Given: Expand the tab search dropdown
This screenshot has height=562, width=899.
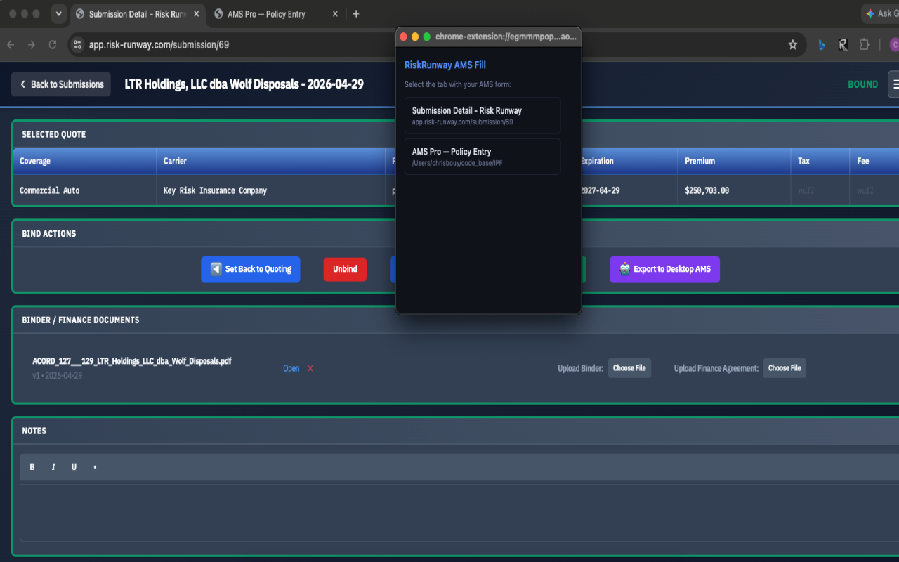Looking at the screenshot, I should (x=59, y=14).
